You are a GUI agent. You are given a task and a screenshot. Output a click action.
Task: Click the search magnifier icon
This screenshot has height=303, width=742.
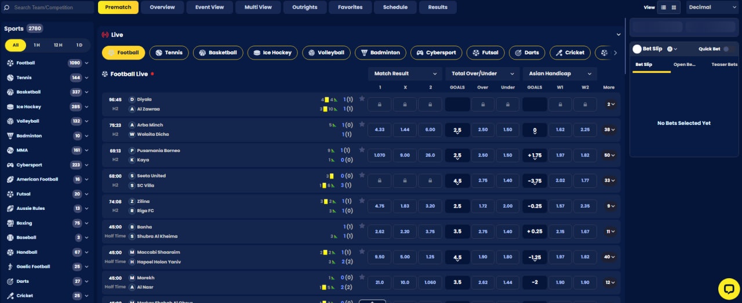(x=8, y=8)
